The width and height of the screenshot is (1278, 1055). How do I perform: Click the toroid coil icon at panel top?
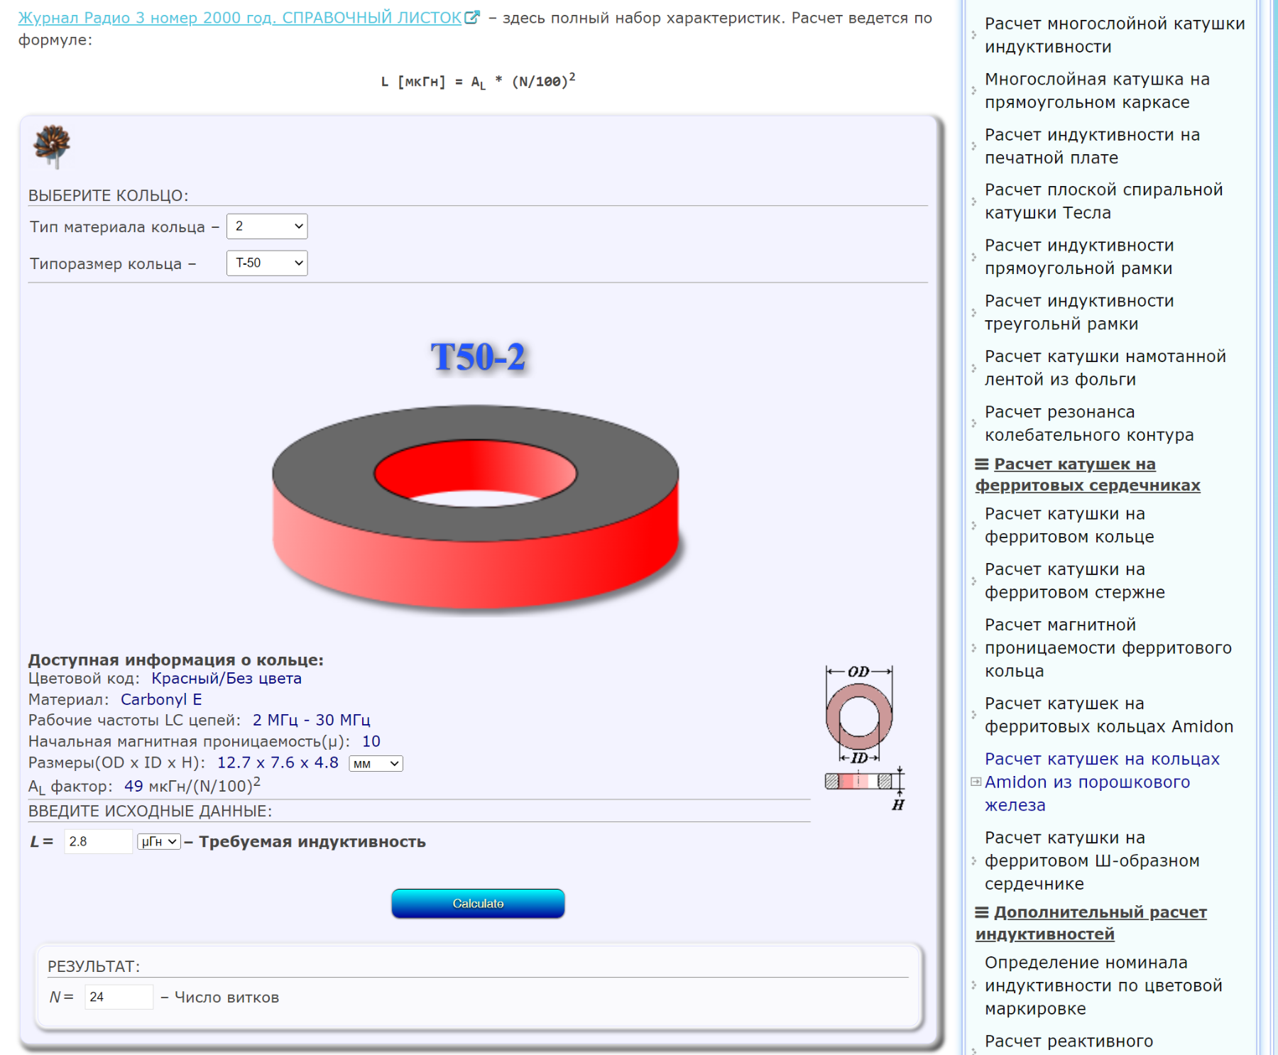[52, 146]
